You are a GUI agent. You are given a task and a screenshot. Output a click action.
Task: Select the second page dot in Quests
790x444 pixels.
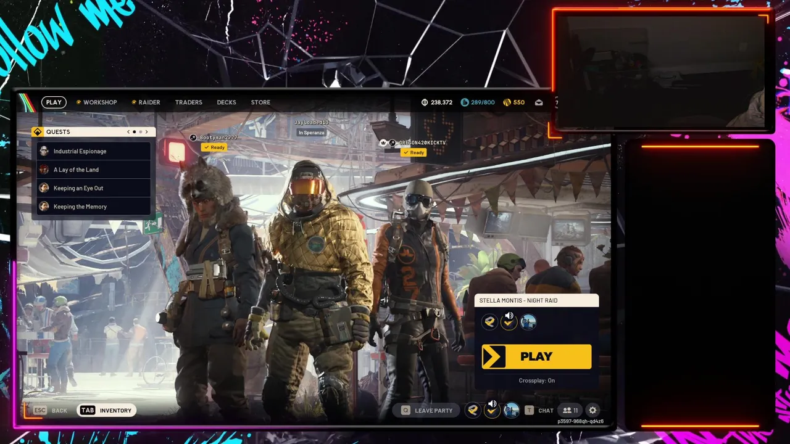[x=141, y=132]
